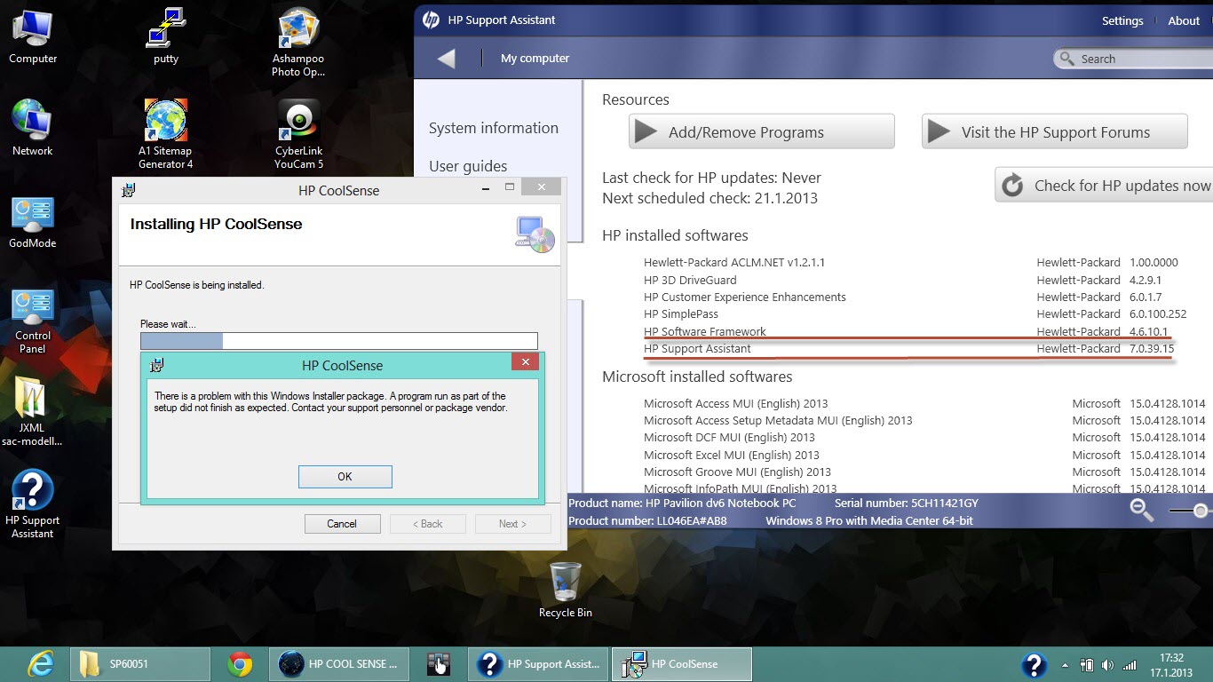The width and height of the screenshot is (1213, 682).
Task: Launch Google Chrome from the taskbar
Action: (x=239, y=664)
